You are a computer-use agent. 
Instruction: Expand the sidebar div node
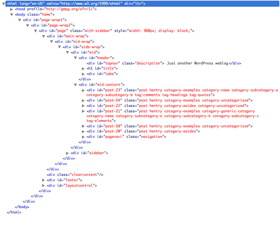click(x=67, y=153)
